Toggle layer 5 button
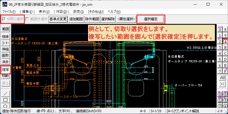The height and width of the screenshot is (114, 228). (220, 60)
